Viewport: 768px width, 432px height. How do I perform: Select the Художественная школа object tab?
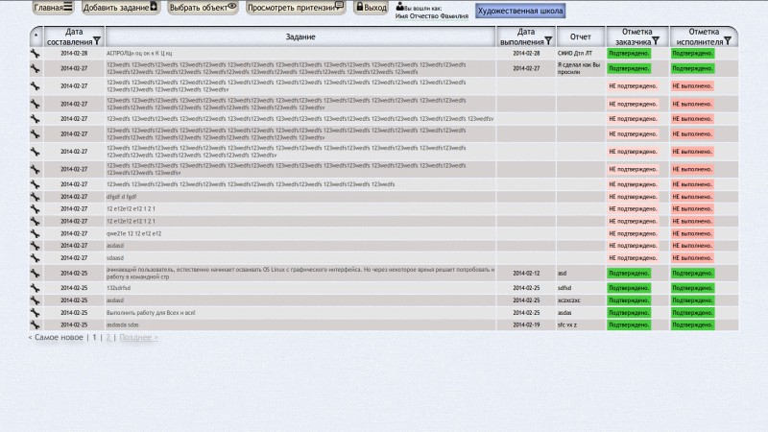tap(520, 11)
